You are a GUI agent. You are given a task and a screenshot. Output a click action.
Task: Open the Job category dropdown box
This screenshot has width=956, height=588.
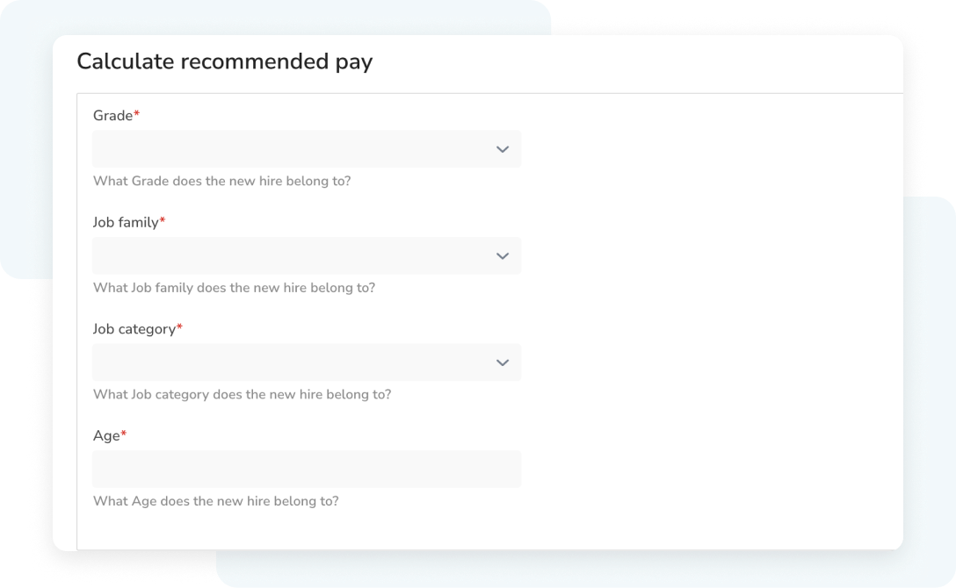tap(307, 362)
